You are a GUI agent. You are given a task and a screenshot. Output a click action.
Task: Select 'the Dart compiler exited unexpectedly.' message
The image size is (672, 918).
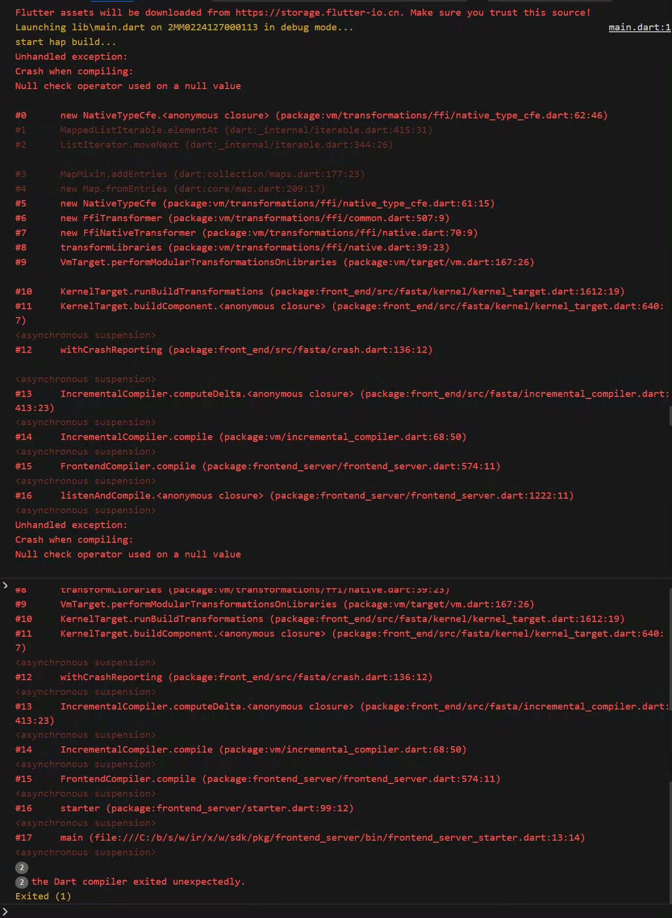138,882
